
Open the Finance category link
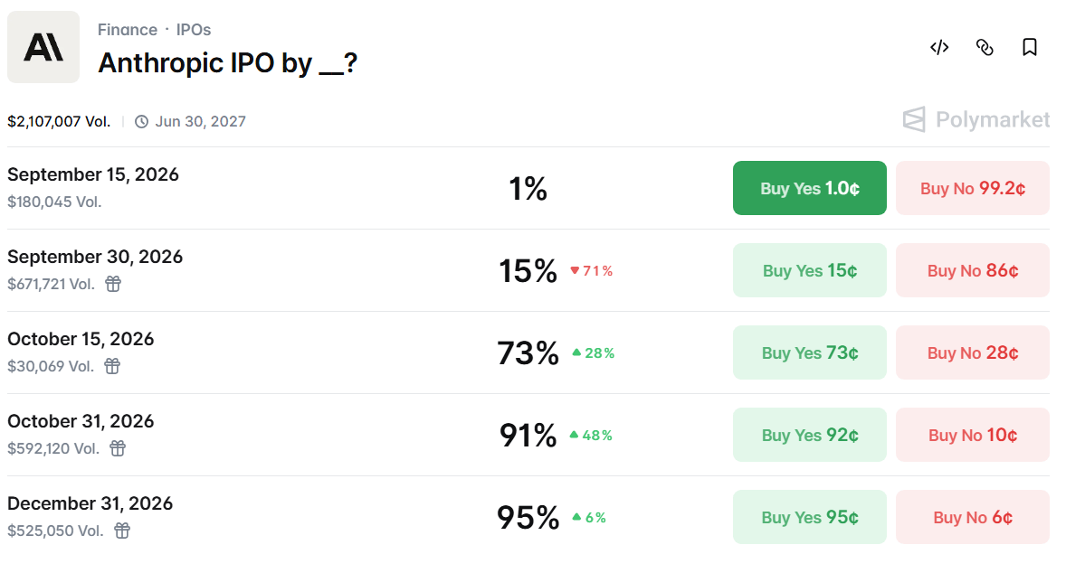pos(127,30)
